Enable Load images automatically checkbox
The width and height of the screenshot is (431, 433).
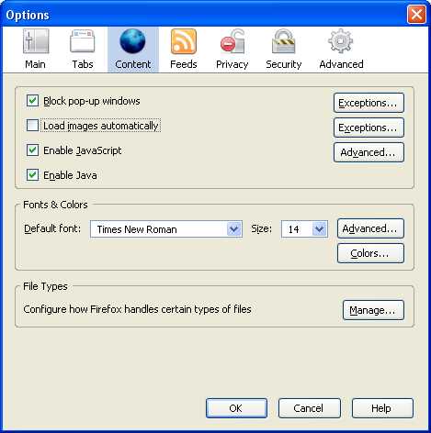pyautogui.click(x=32, y=126)
